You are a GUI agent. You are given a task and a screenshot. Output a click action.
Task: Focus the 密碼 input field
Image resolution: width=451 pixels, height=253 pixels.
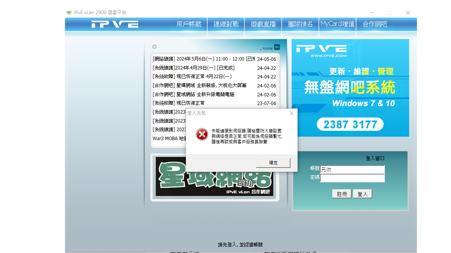352,178
